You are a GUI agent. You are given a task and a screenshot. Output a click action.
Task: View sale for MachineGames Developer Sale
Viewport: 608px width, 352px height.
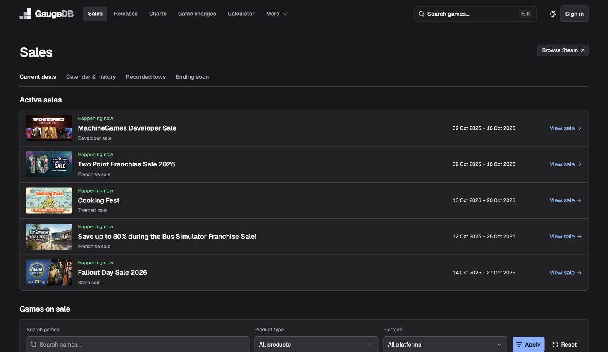pyautogui.click(x=565, y=128)
